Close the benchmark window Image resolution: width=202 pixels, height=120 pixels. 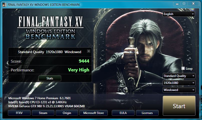[x=193, y=4]
